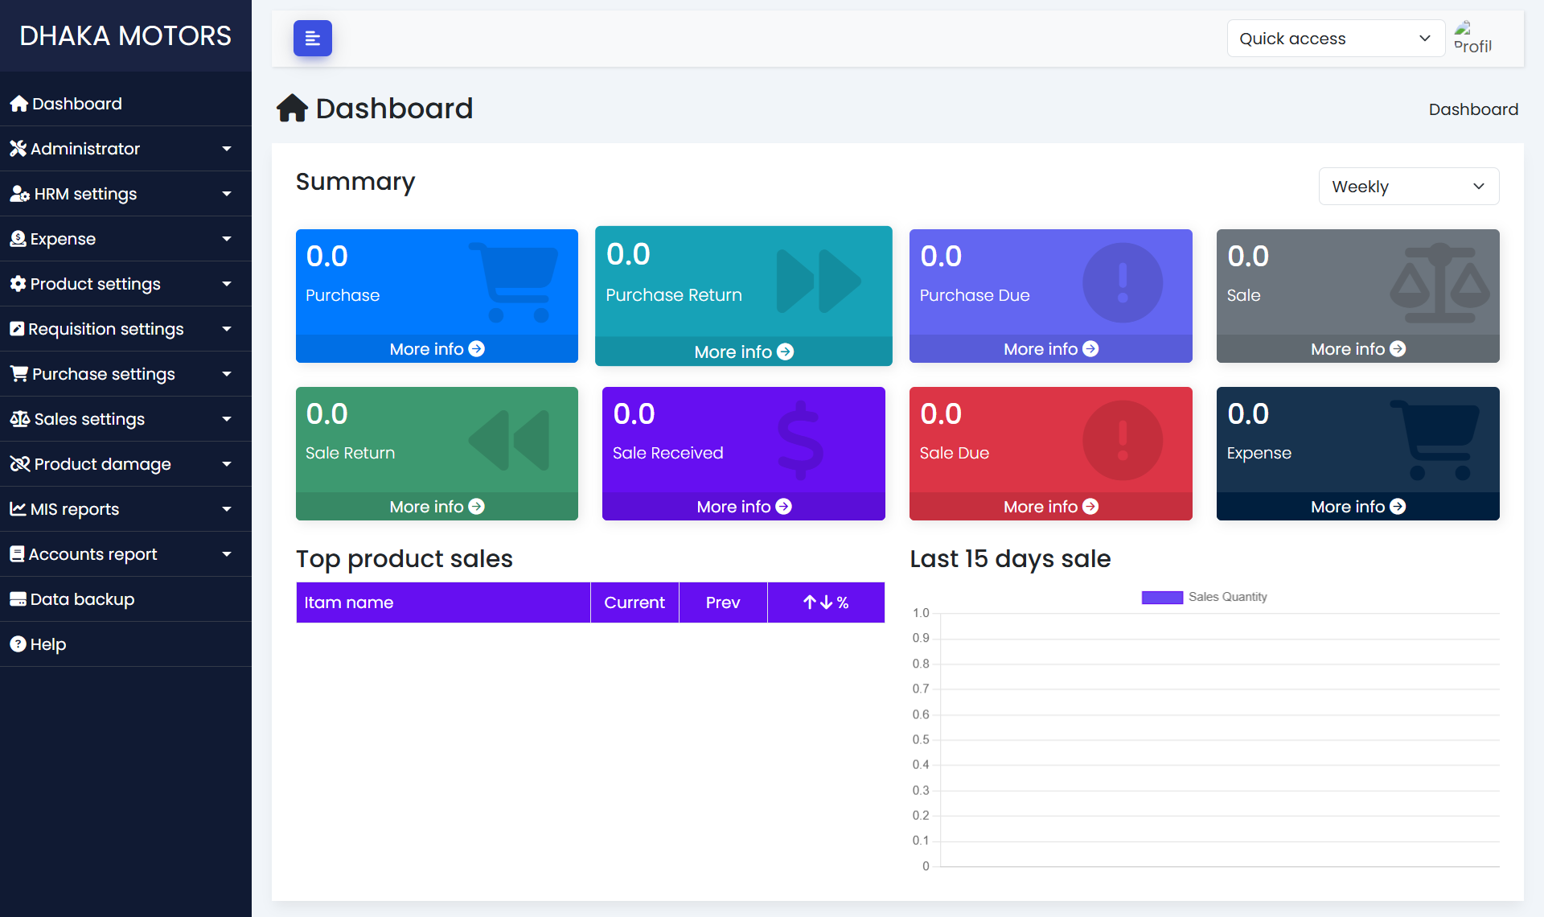Open the Weekly period dropdown
The image size is (1544, 917).
(1408, 187)
